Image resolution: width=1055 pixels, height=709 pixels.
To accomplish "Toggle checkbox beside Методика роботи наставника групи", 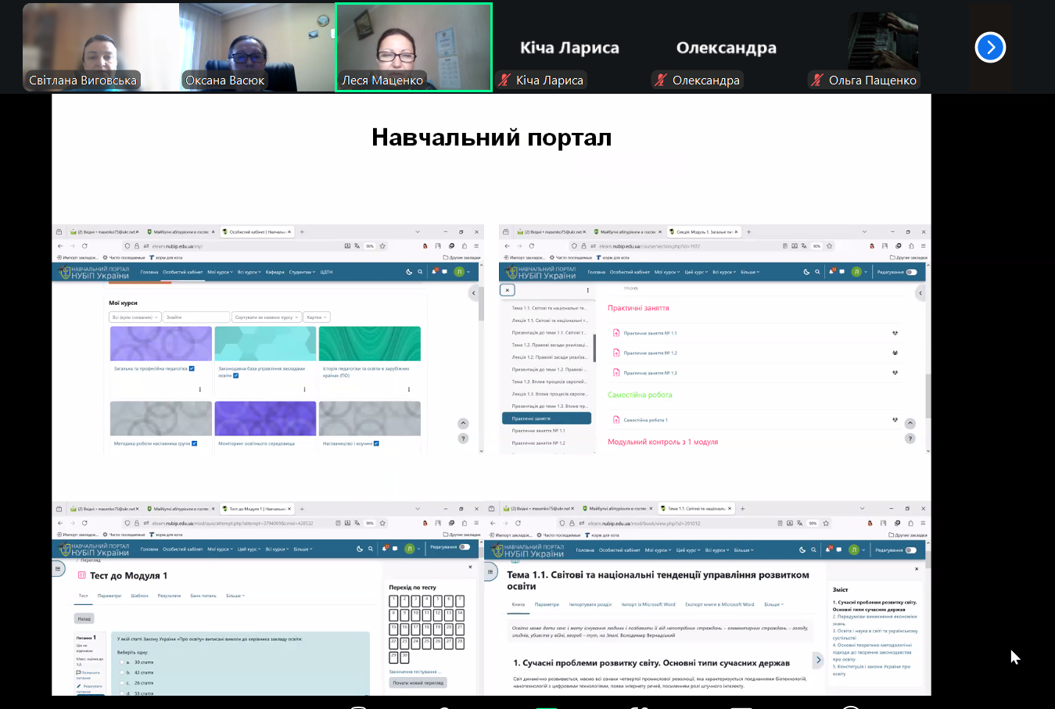I will coord(194,443).
